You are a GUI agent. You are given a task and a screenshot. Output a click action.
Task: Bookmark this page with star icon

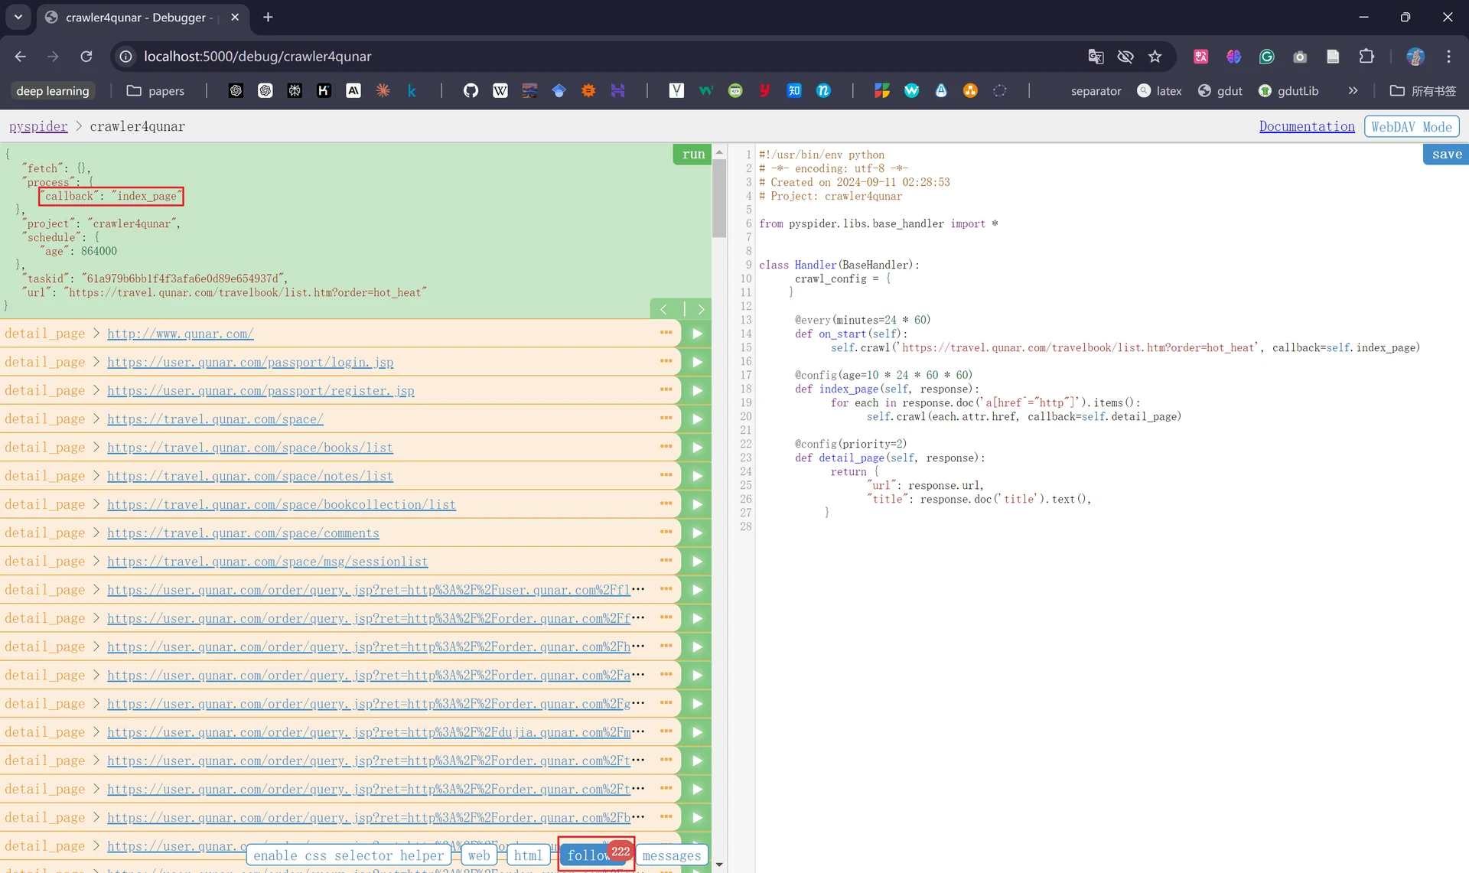(x=1155, y=56)
